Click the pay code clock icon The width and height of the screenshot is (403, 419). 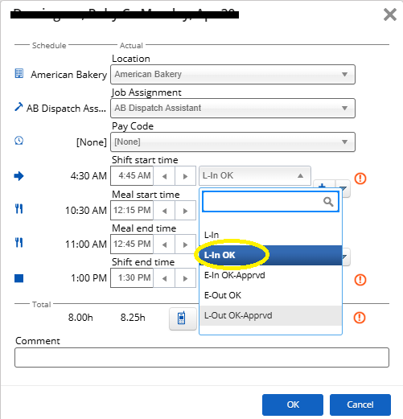(19, 140)
